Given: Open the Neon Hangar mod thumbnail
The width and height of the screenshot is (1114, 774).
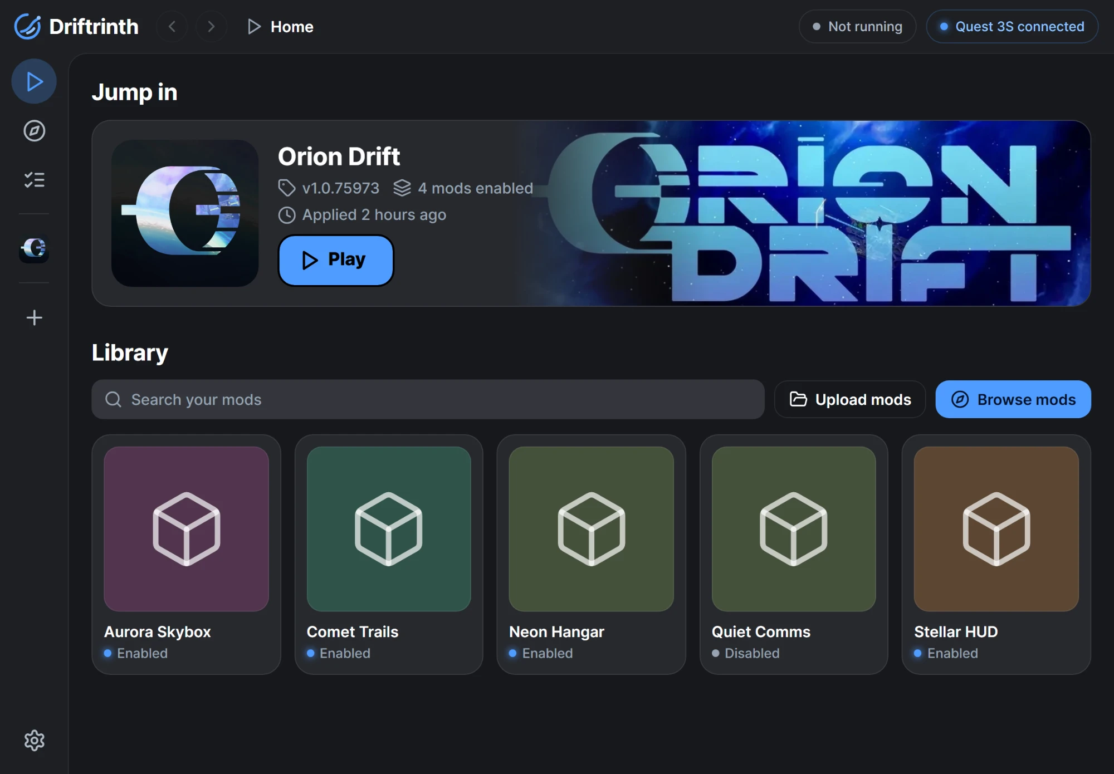Looking at the screenshot, I should [x=592, y=529].
